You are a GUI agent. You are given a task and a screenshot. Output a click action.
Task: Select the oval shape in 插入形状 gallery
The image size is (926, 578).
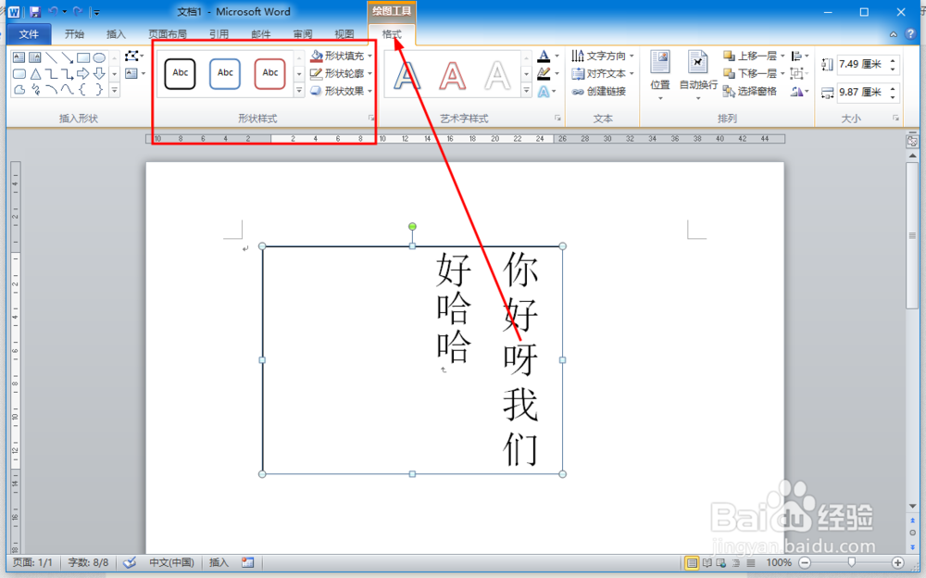click(x=99, y=57)
